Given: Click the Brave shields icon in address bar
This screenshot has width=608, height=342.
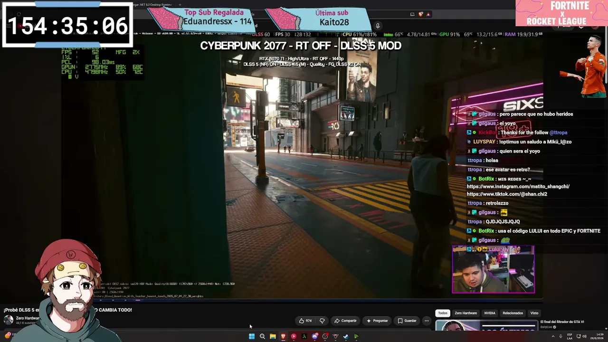Looking at the screenshot, I should coord(420,14).
